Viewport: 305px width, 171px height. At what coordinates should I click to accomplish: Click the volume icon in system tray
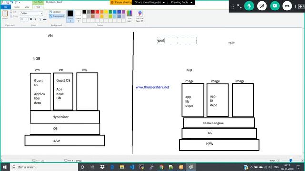[270, 167]
